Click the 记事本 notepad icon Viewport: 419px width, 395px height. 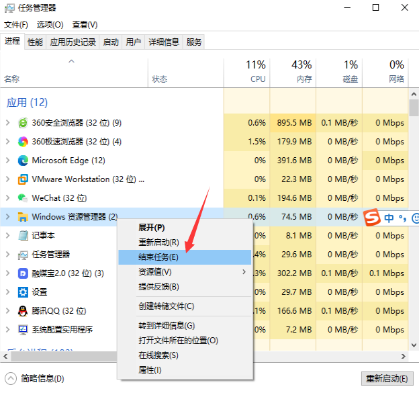[x=23, y=236]
